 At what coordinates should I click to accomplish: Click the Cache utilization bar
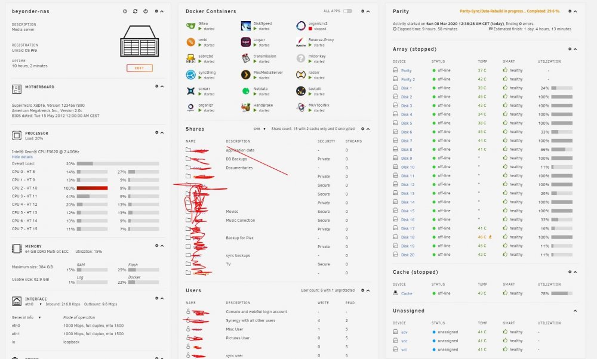(562, 293)
